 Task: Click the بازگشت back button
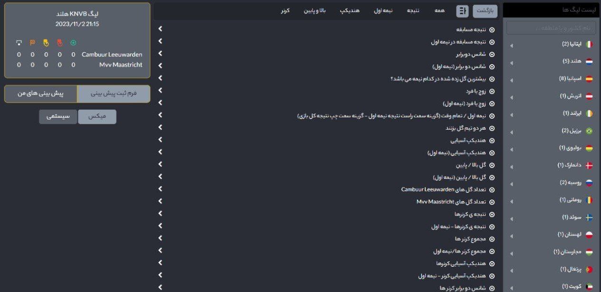pyautogui.click(x=485, y=11)
